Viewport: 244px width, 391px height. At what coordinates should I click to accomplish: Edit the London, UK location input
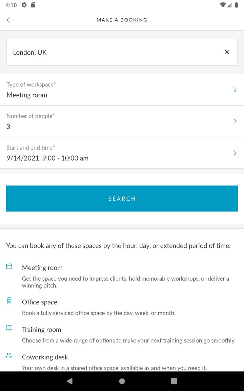(x=112, y=52)
